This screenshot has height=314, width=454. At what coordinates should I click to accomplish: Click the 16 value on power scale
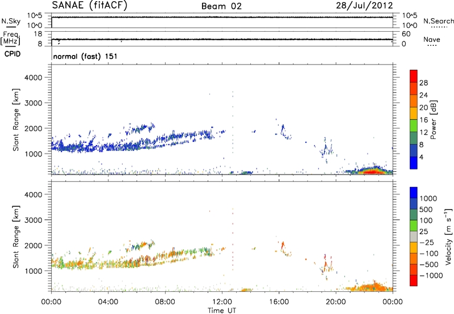click(x=423, y=120)
